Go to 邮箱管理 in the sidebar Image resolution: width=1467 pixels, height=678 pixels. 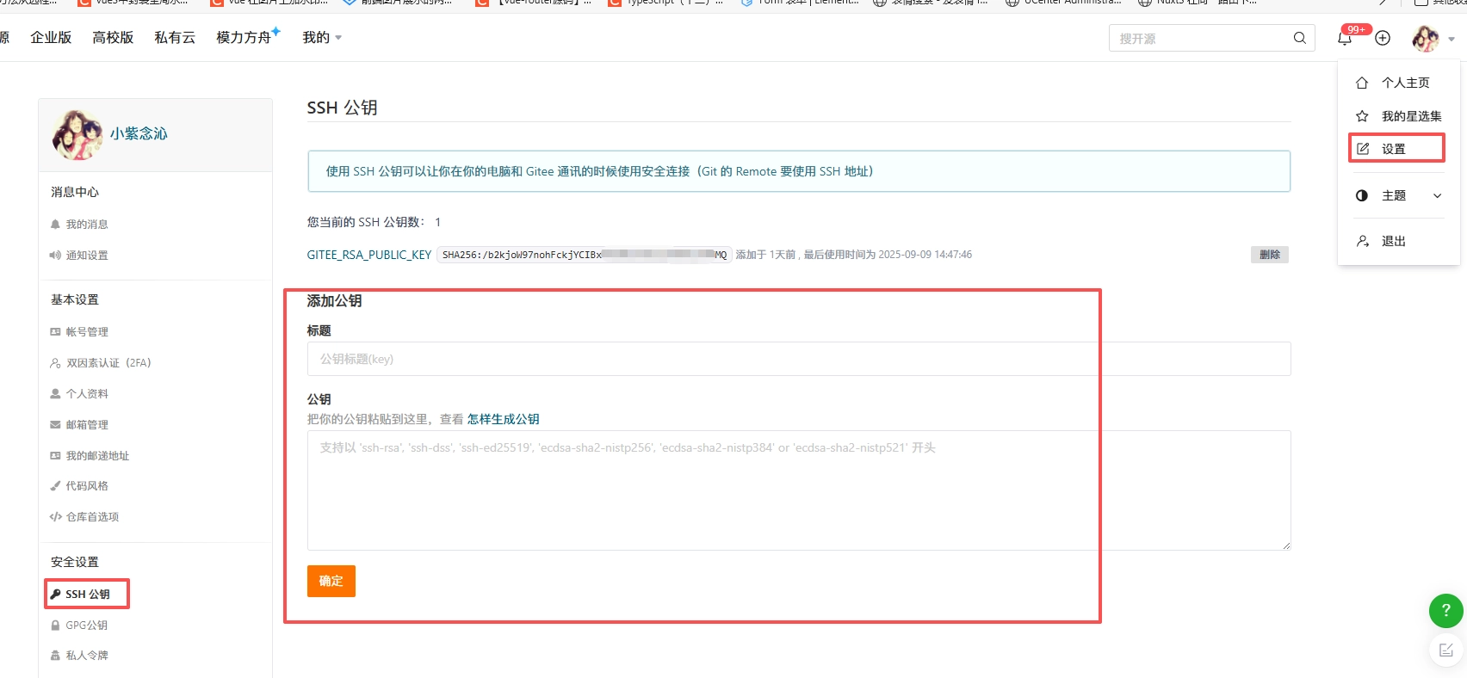87,425
